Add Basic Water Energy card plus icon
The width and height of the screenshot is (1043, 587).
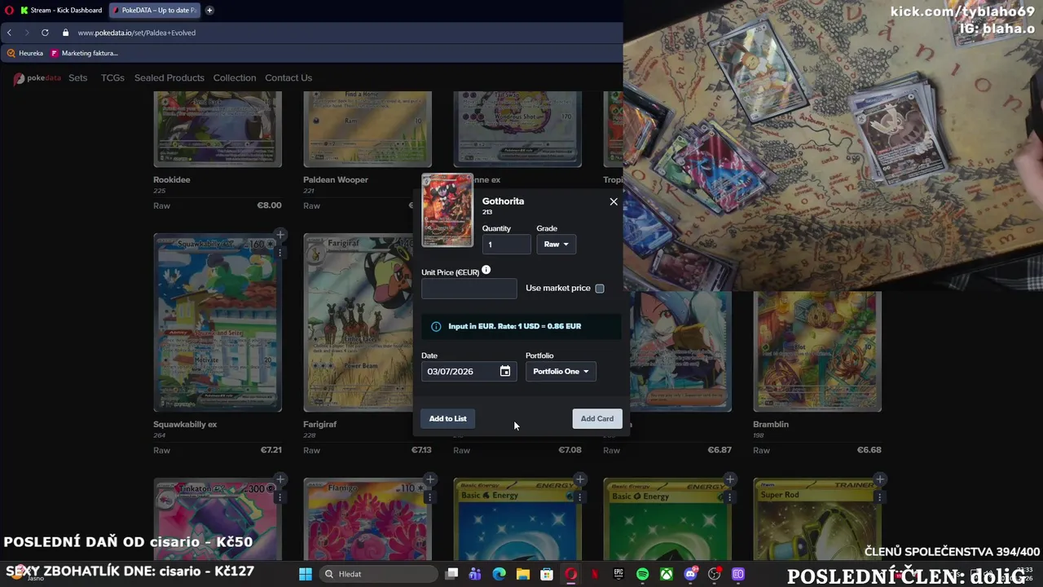[579, 479]
